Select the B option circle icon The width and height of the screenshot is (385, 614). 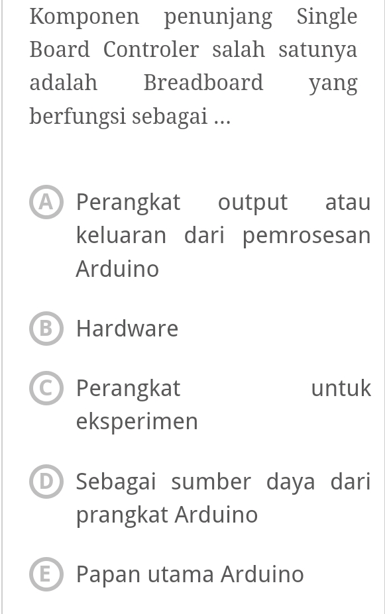(46, 329)
